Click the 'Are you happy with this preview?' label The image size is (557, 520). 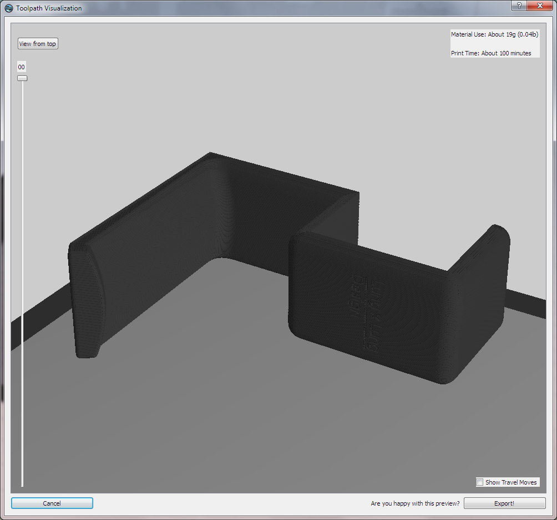tap(415, 503)
